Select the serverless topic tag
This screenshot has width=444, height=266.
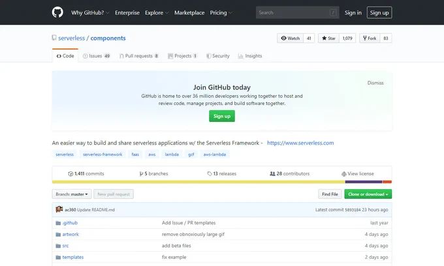(65, 155)
